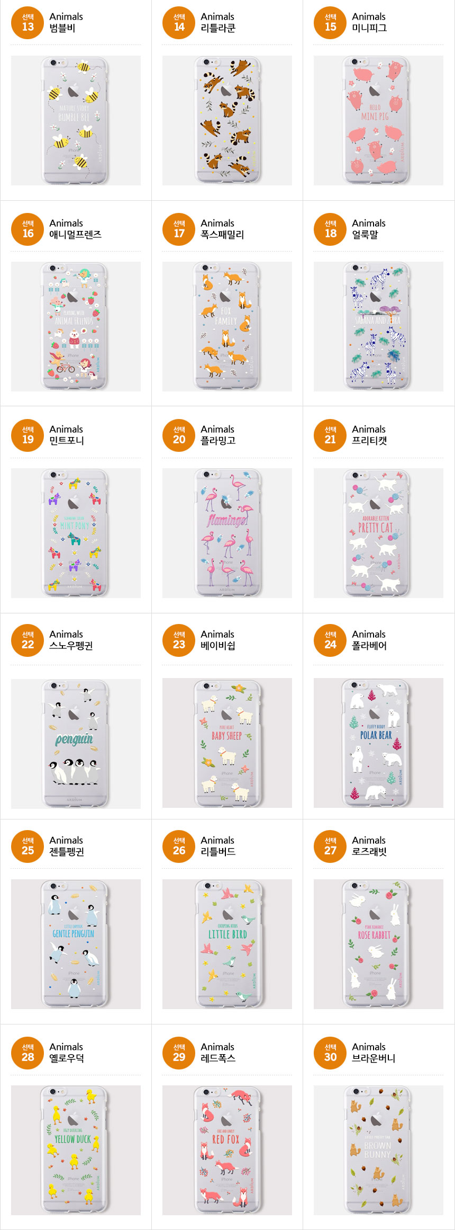Click the orange 선택 14 badge
Viewport: 455px width, 1230px height.
(x=179, y=23)
